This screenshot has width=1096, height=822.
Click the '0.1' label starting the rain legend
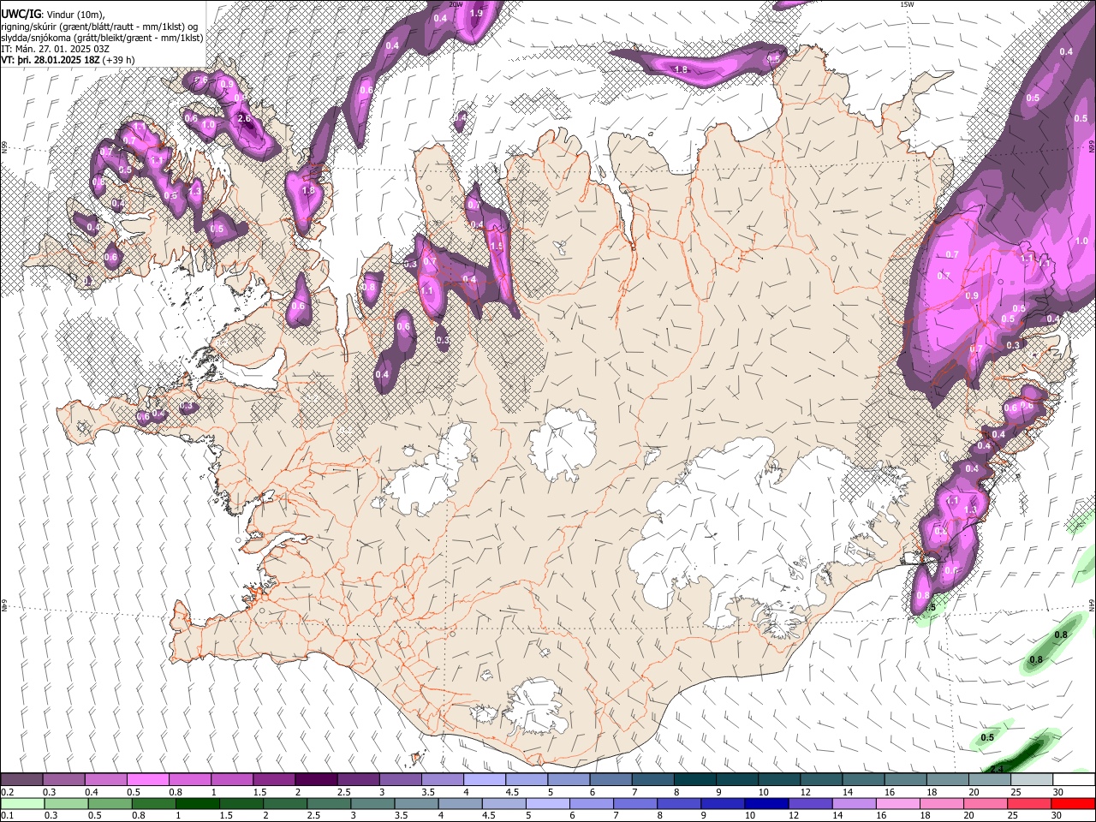(x=8, y=816)
